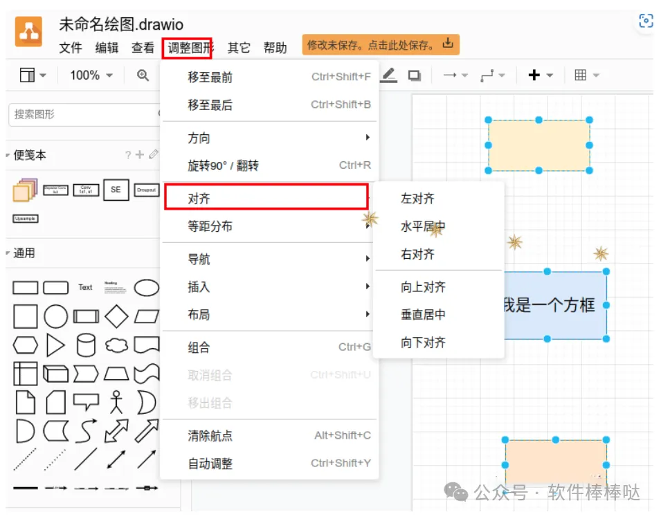
Task: Select the Text shape in 通用
Action: (x=85, y=287)
